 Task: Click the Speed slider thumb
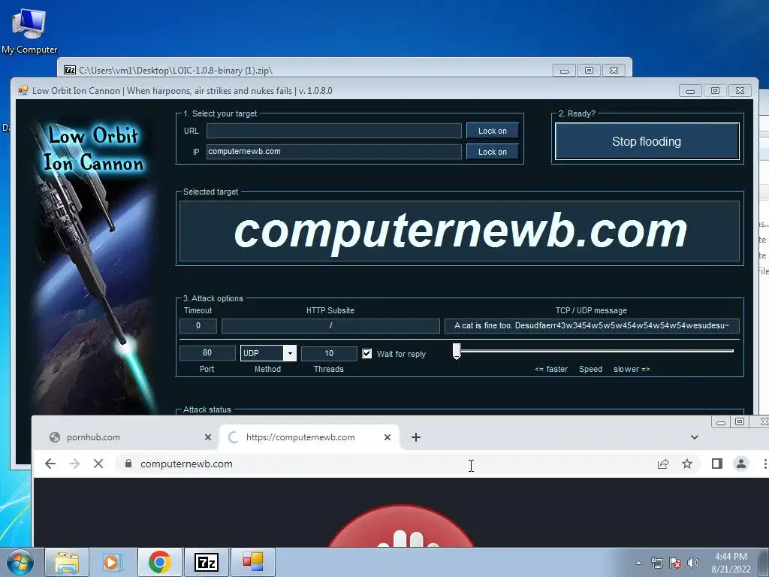[457, 352]
